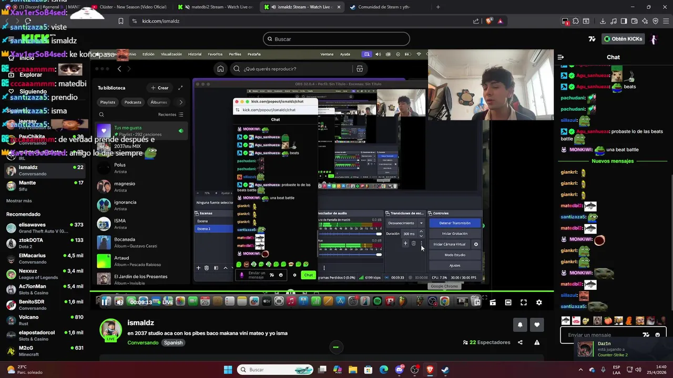Open browser downloads icon

coord(603,21)
